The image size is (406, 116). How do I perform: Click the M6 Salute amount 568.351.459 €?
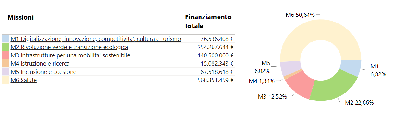[215, 80]
